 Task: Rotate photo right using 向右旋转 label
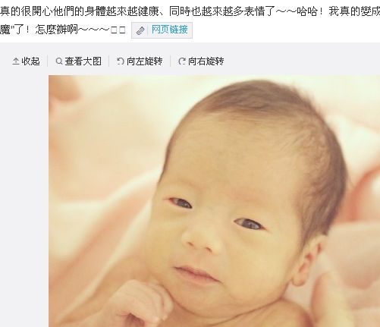point(206,61)
